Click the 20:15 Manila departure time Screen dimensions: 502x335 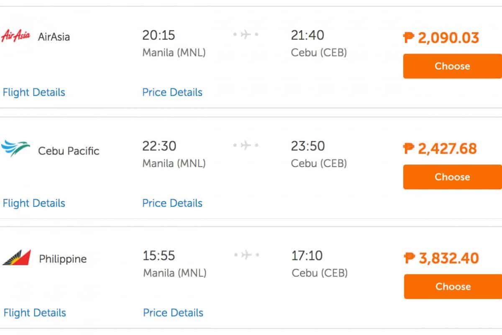click(159, 35)
